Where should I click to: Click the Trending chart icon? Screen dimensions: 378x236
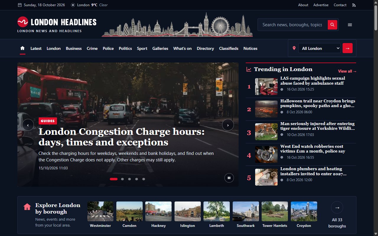249,69
